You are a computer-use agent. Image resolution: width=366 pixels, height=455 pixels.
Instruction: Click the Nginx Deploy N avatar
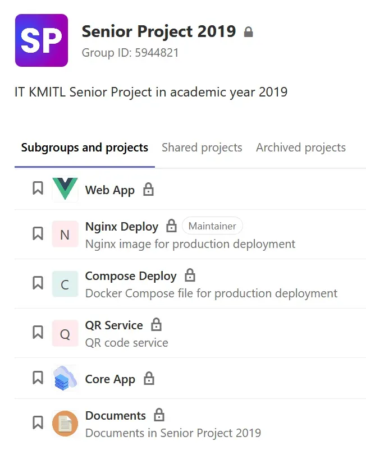(x=65, y=234)
